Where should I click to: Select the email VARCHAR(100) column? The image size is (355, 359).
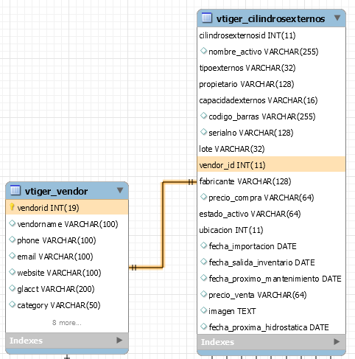67,257
